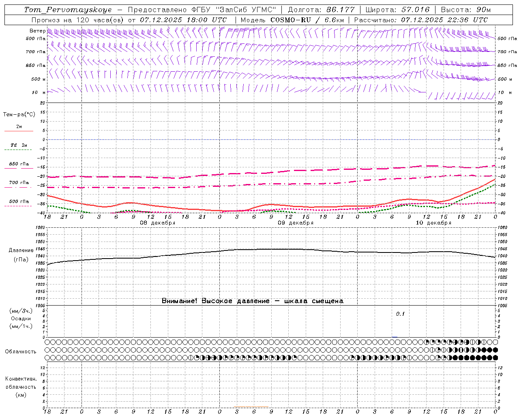Click the 'Модель COSMO-RU / 6.6км' model label
This screenshot has height=415, width=519.
[x=292, y=20]
